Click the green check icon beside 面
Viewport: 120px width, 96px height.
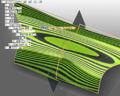point(21,38)
